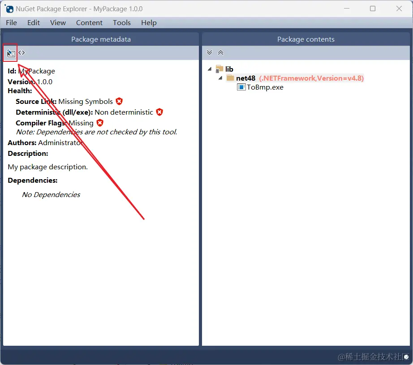This screenshot has width=413, height=365.
Task: Click the Version 1.0.0 text
Action: (x=30, y=82)
